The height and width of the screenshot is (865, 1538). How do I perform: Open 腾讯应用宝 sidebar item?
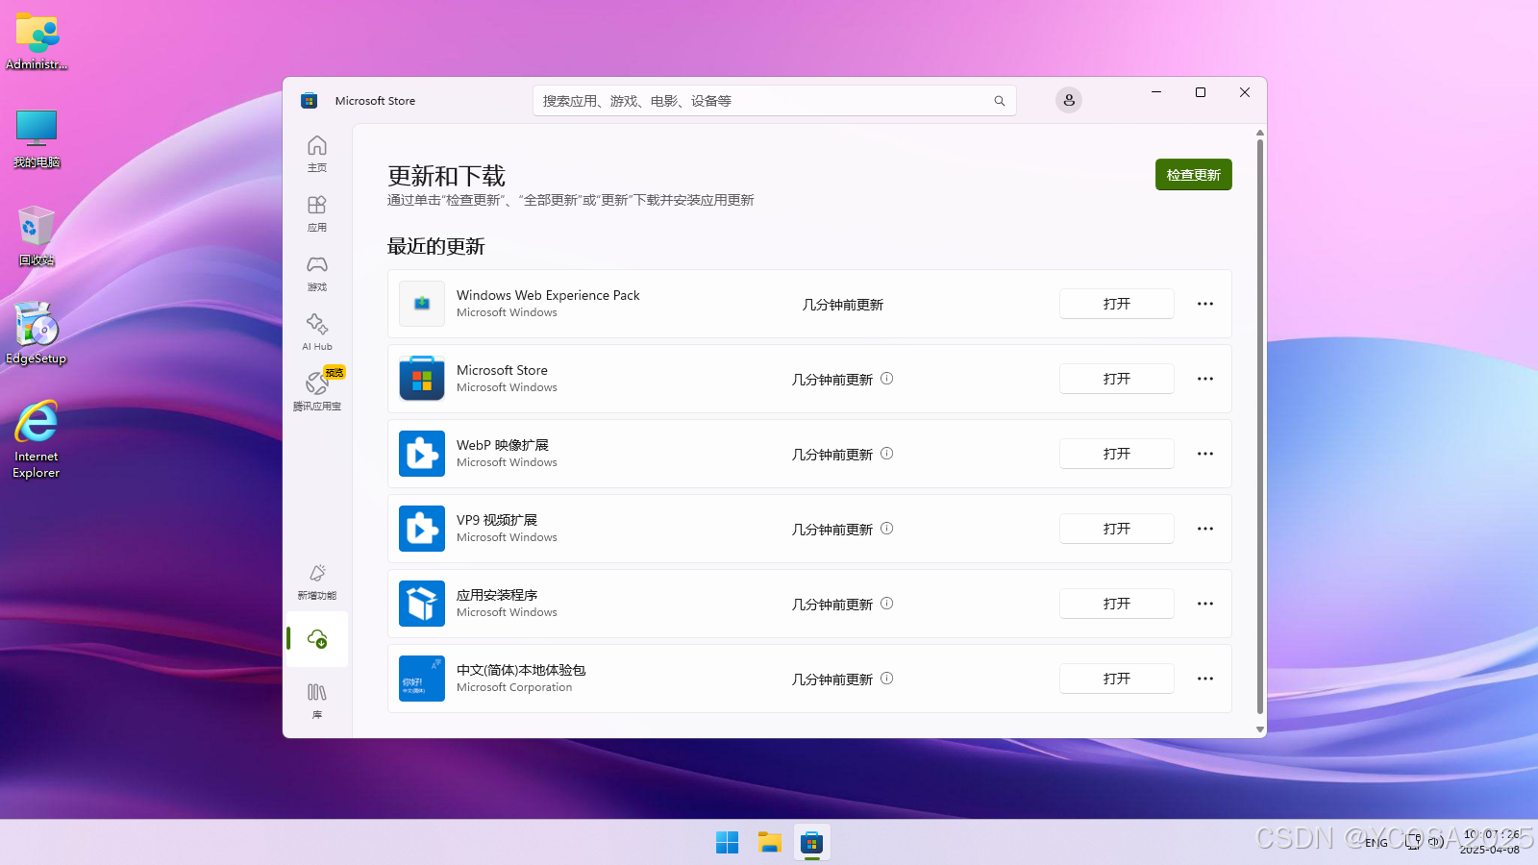pos(317,392)
